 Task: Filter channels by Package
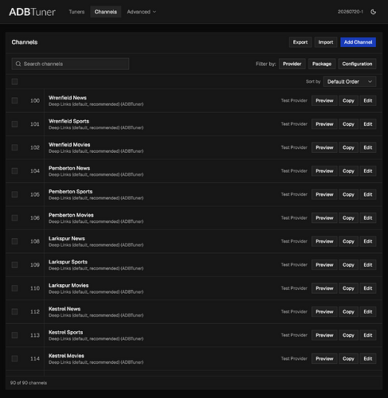tap(322, 64)
